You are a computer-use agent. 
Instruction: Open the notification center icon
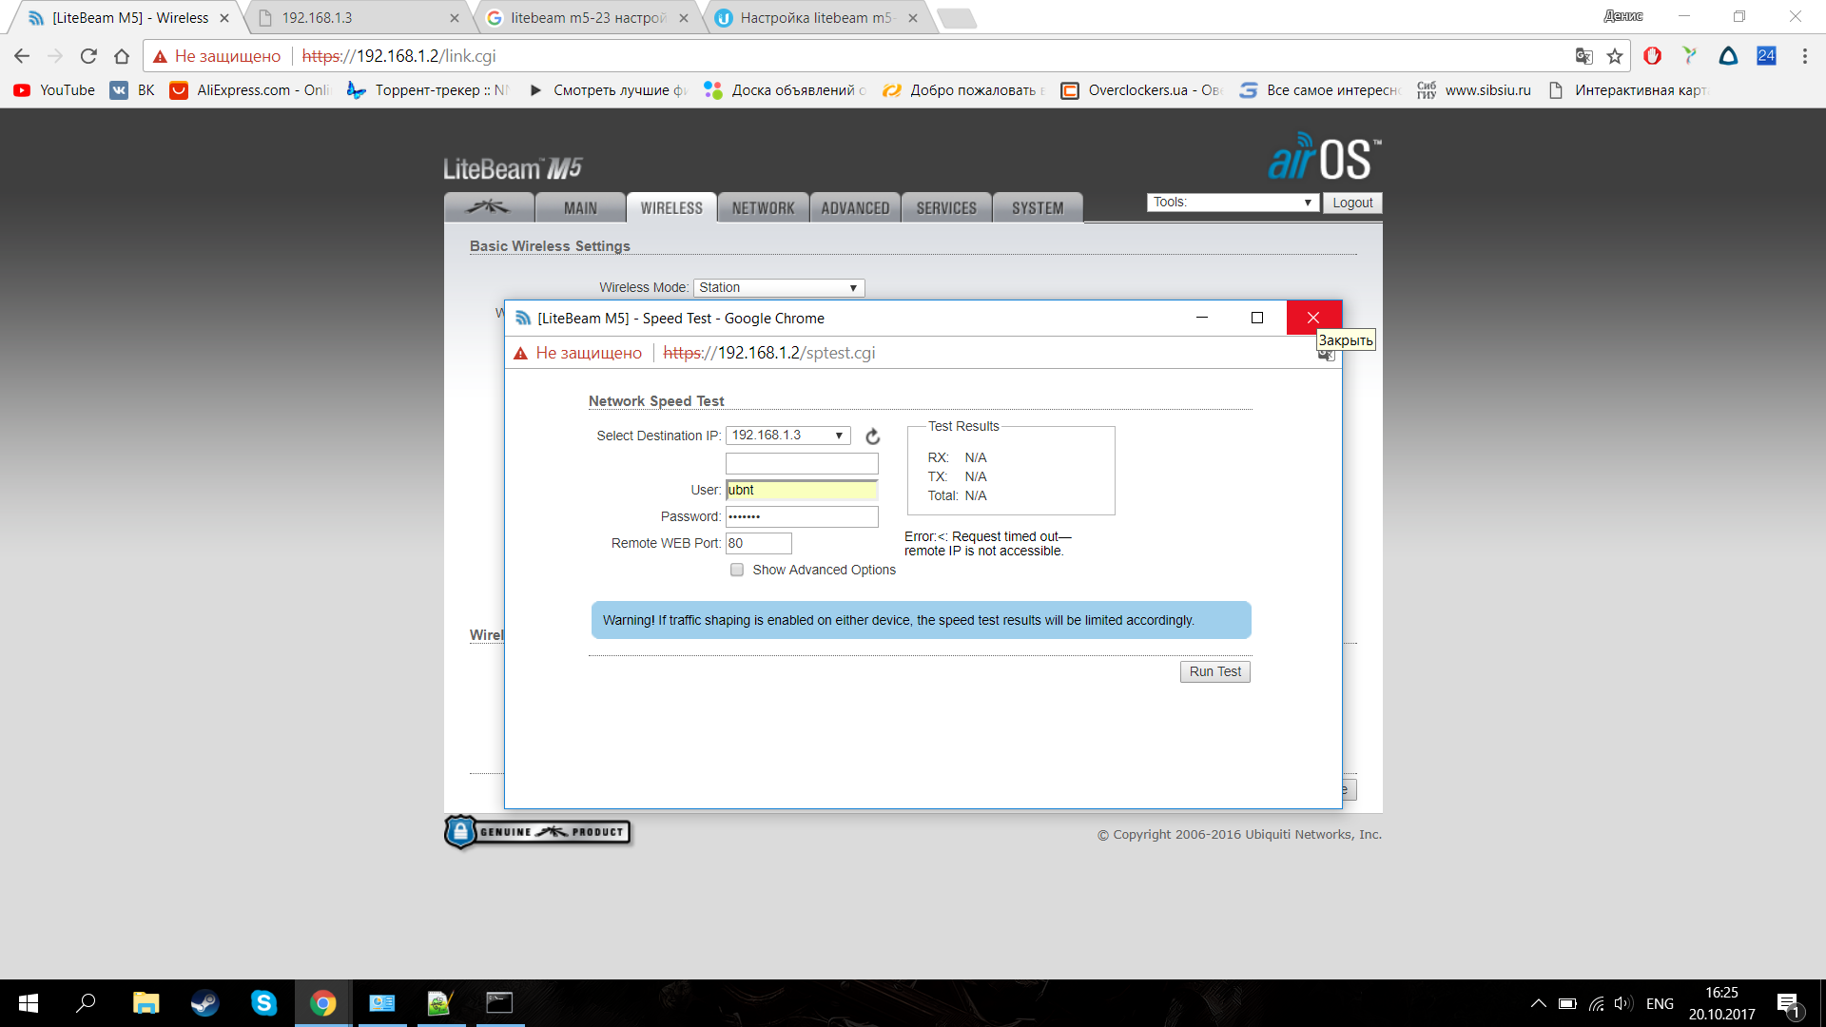click(x=1788, y=1004)
